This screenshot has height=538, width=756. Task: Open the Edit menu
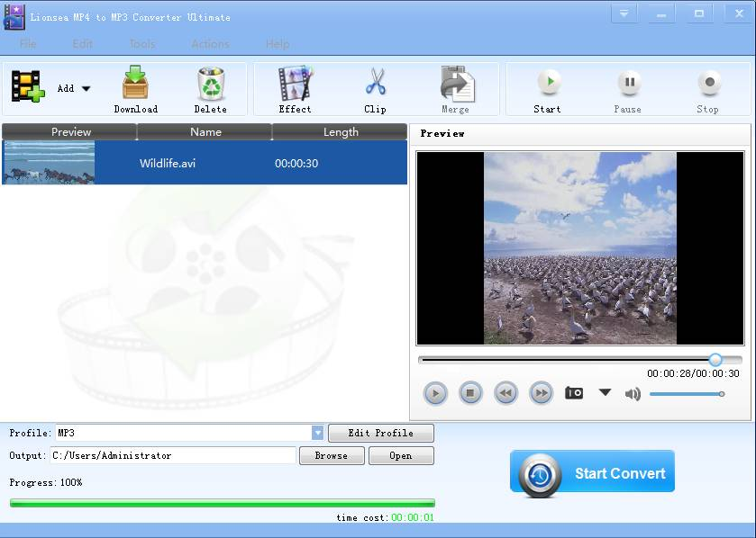[82, 44]
